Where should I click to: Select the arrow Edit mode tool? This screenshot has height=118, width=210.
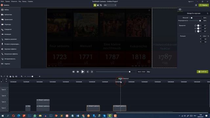coord(95,5)
